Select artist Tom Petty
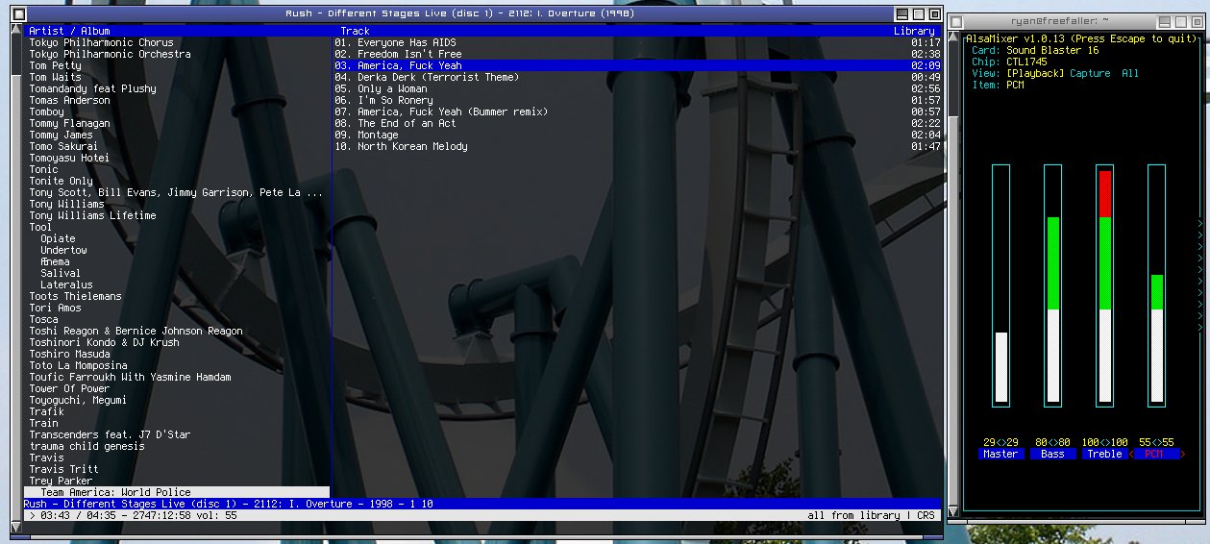Viewport: 1210px width, 544px height. [55, 65]
